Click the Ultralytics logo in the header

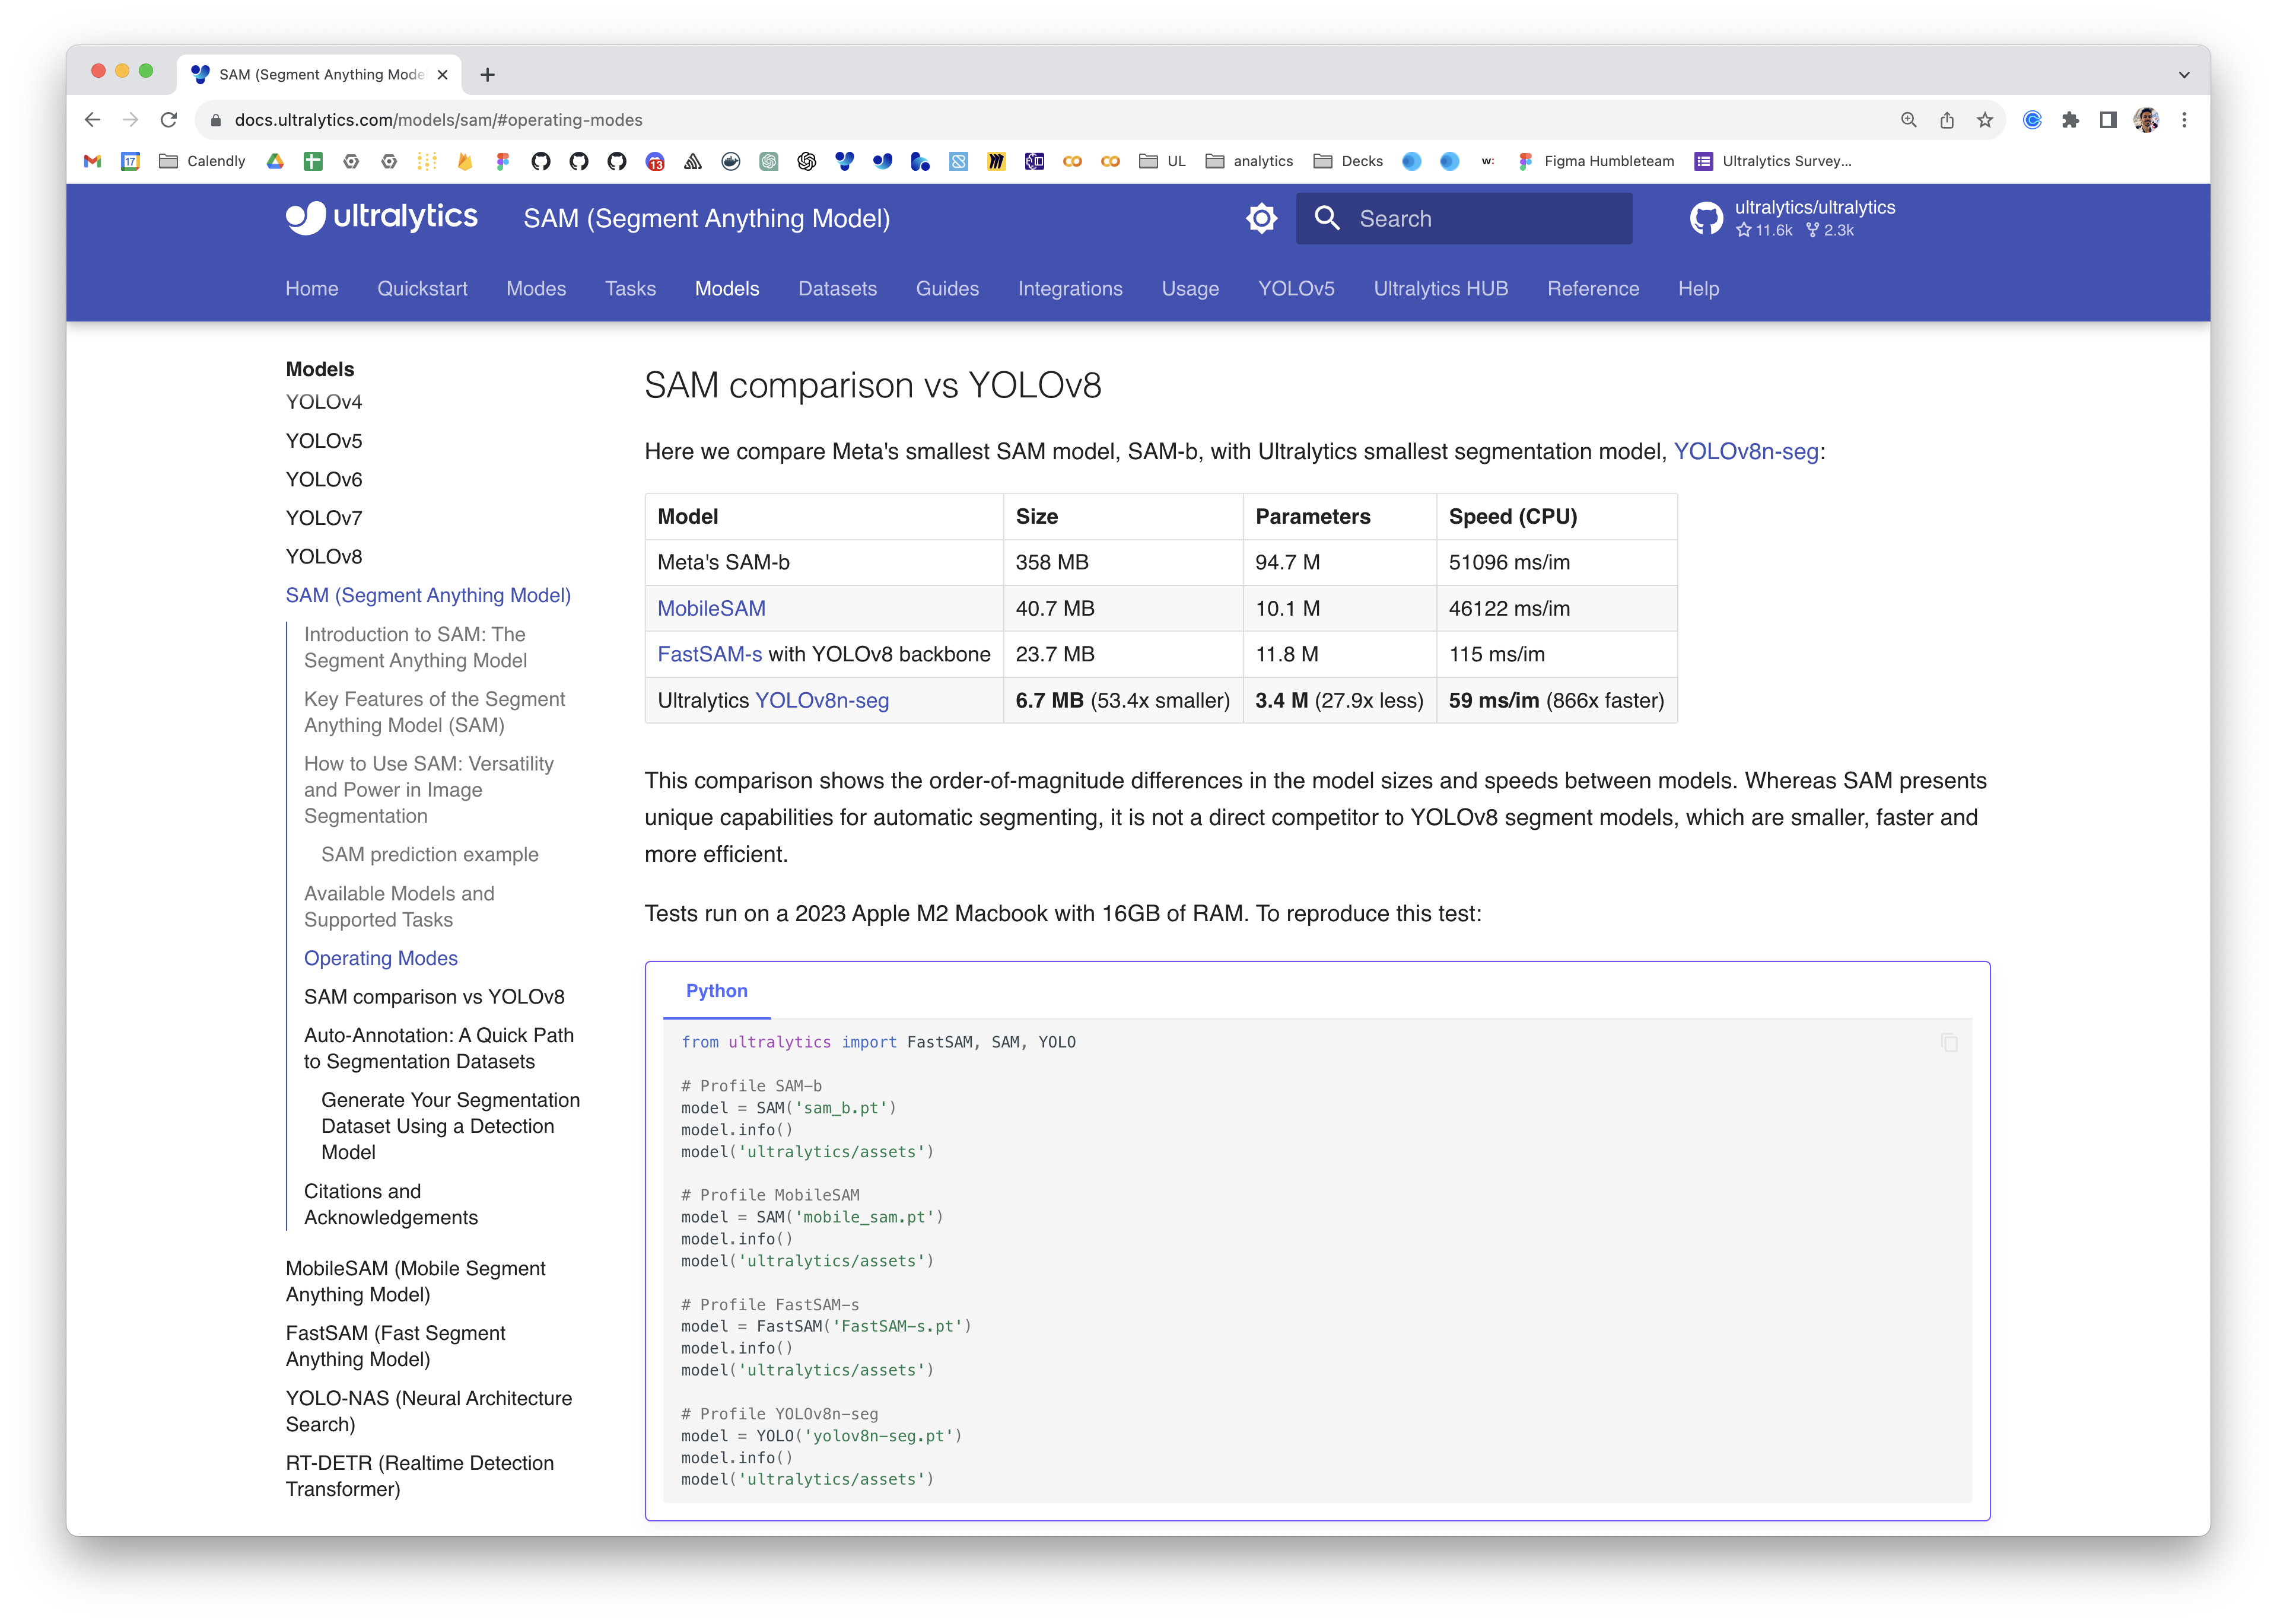[x=383, y=217]
